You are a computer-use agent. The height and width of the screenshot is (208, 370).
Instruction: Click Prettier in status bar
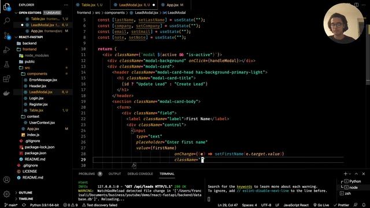(x=341, y=205)
